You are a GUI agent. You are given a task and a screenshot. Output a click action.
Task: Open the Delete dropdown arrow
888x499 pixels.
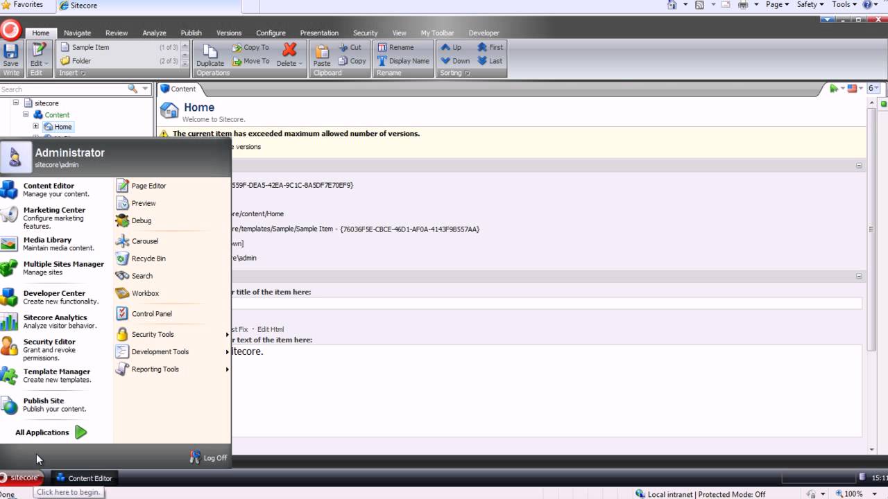[300, 64]
